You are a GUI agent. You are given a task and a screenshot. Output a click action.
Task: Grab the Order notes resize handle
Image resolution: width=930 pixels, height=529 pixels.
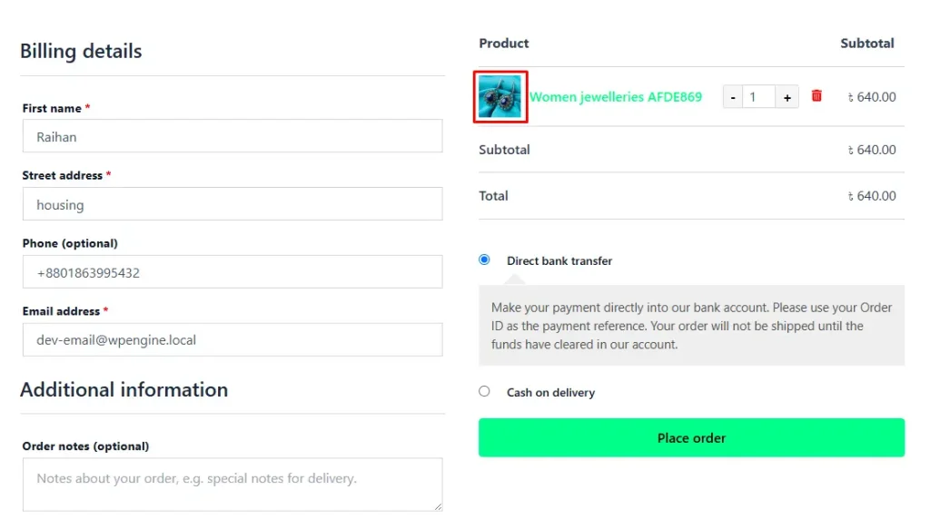438,506
